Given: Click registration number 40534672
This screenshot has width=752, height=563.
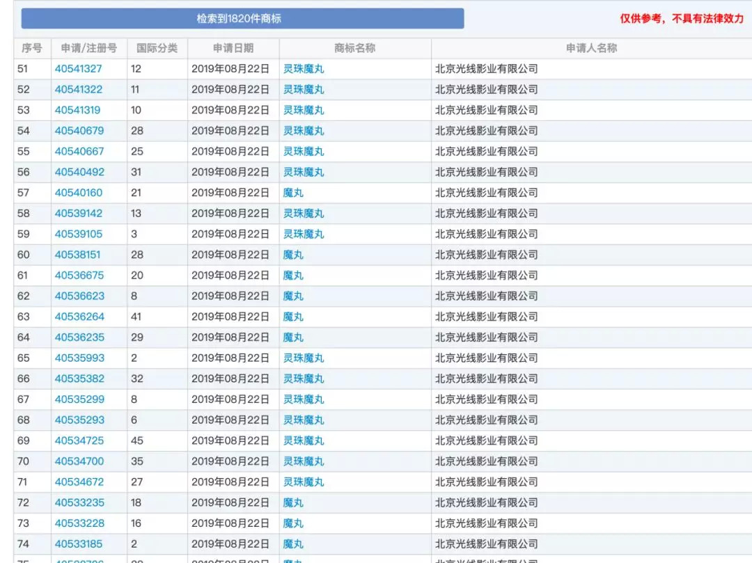Looking at the screenshot, I should coord(79,482).
